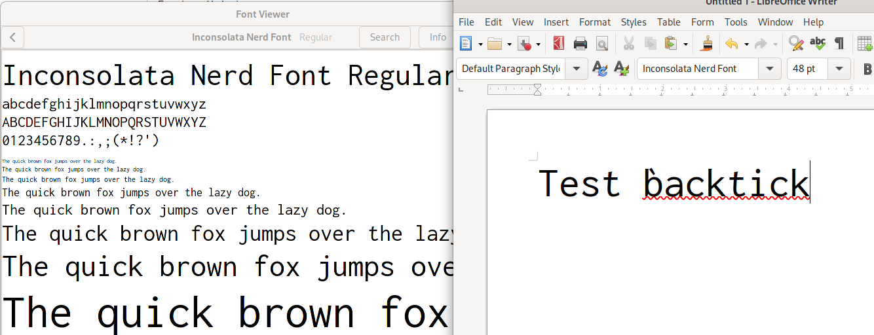Click the word 'Test' in the document
This screenshot has width=874, height=335.
579,183
